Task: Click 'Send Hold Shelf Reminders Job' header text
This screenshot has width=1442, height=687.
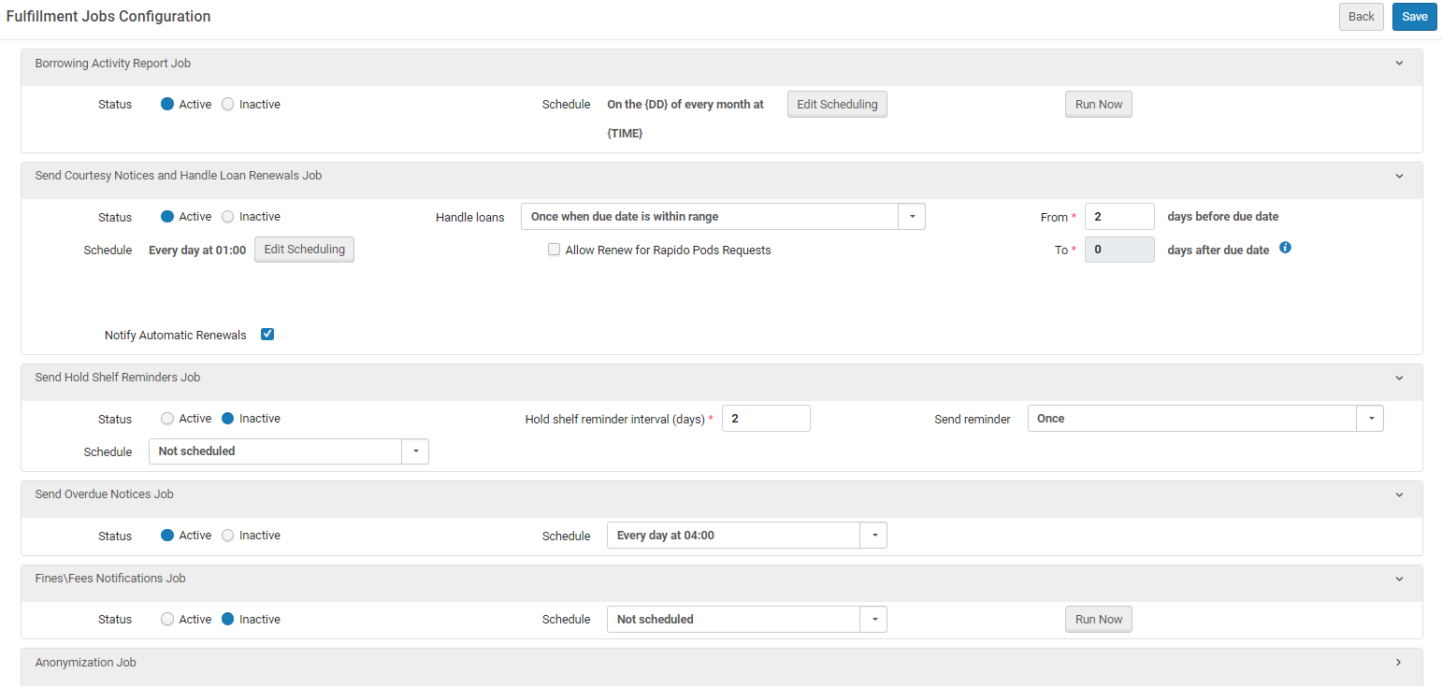Action: point(118,378)
